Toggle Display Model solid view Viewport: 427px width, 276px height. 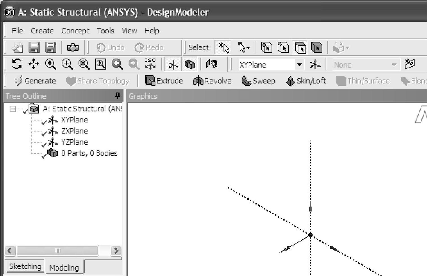[190, 65]
